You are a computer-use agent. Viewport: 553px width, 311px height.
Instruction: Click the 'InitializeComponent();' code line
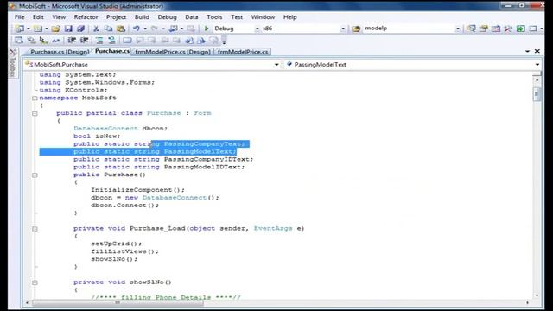137,190
